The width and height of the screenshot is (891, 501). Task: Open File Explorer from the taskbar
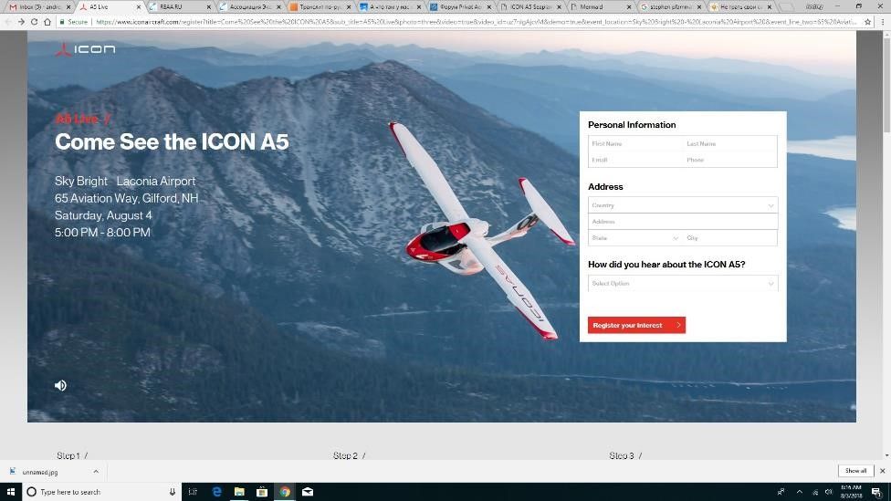[x=239, y=492]
